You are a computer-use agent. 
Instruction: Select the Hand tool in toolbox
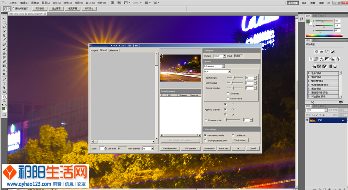click(x=4, y=97)
